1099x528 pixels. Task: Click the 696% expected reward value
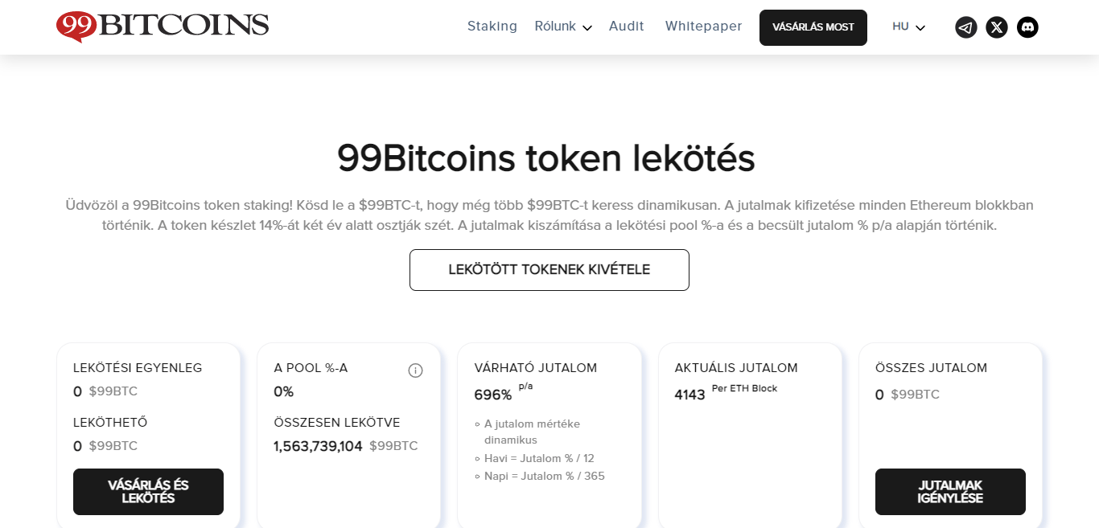pyautogui.click(x=492, y=395)
